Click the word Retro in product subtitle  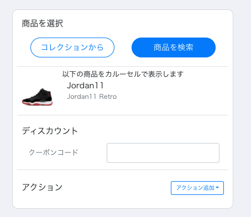click(x=108, y=97)
